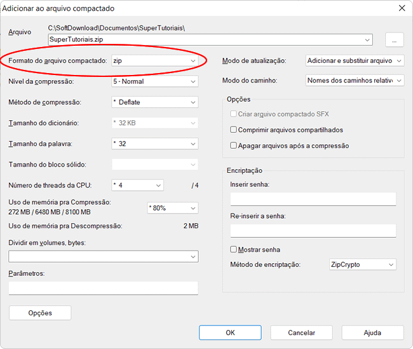Close the add to archive dialog
The image size is (413, 349).
coord(401,8)
